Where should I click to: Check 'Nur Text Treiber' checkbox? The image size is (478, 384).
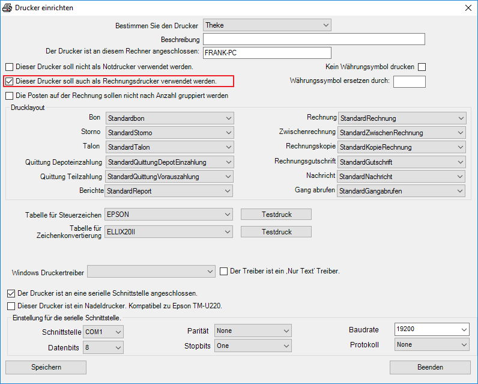(x=224, y=272)
